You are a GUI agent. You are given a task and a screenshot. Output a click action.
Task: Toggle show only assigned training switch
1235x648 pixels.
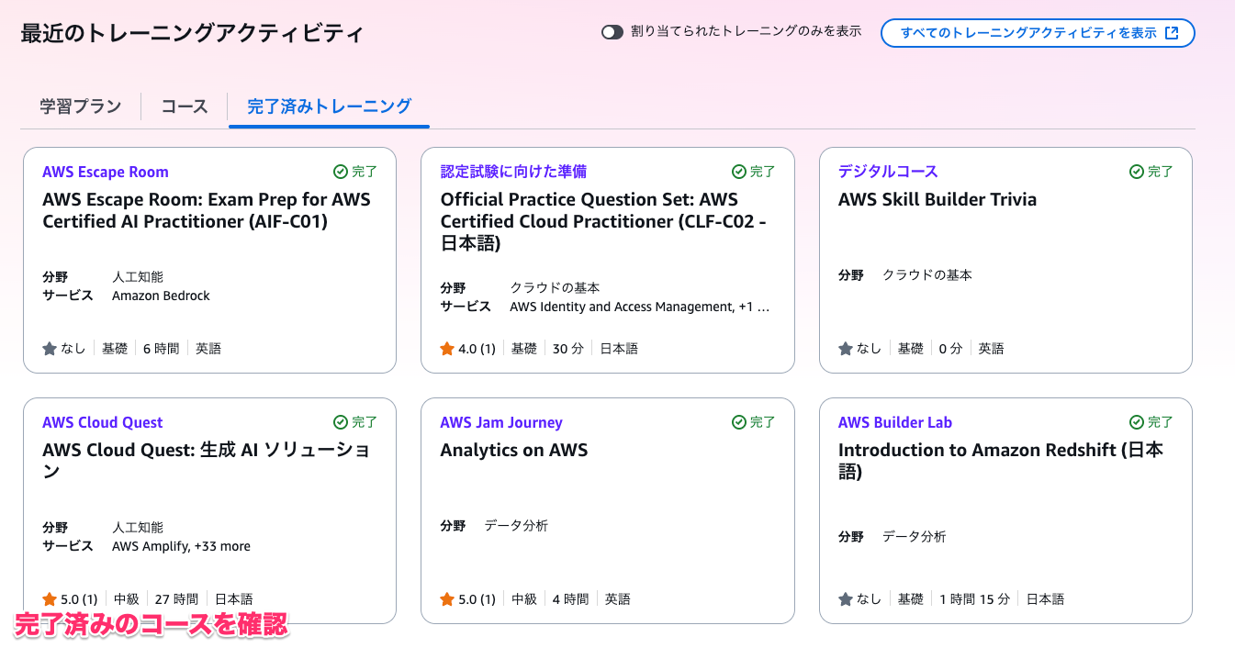click(612, 32)
